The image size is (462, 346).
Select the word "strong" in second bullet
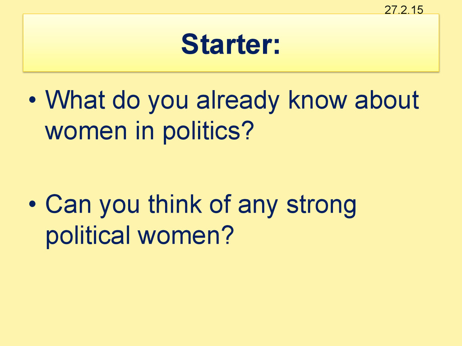(321, 205)
